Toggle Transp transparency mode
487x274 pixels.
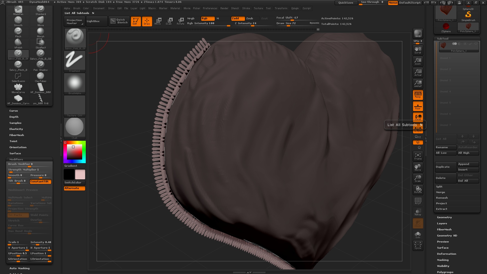tap(418, 212)
